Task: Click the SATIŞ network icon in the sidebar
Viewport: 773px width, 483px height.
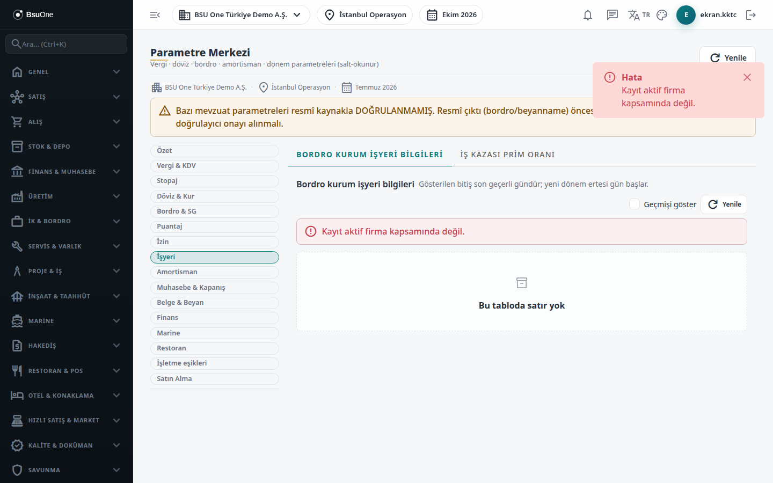Action: pos(17,97)
